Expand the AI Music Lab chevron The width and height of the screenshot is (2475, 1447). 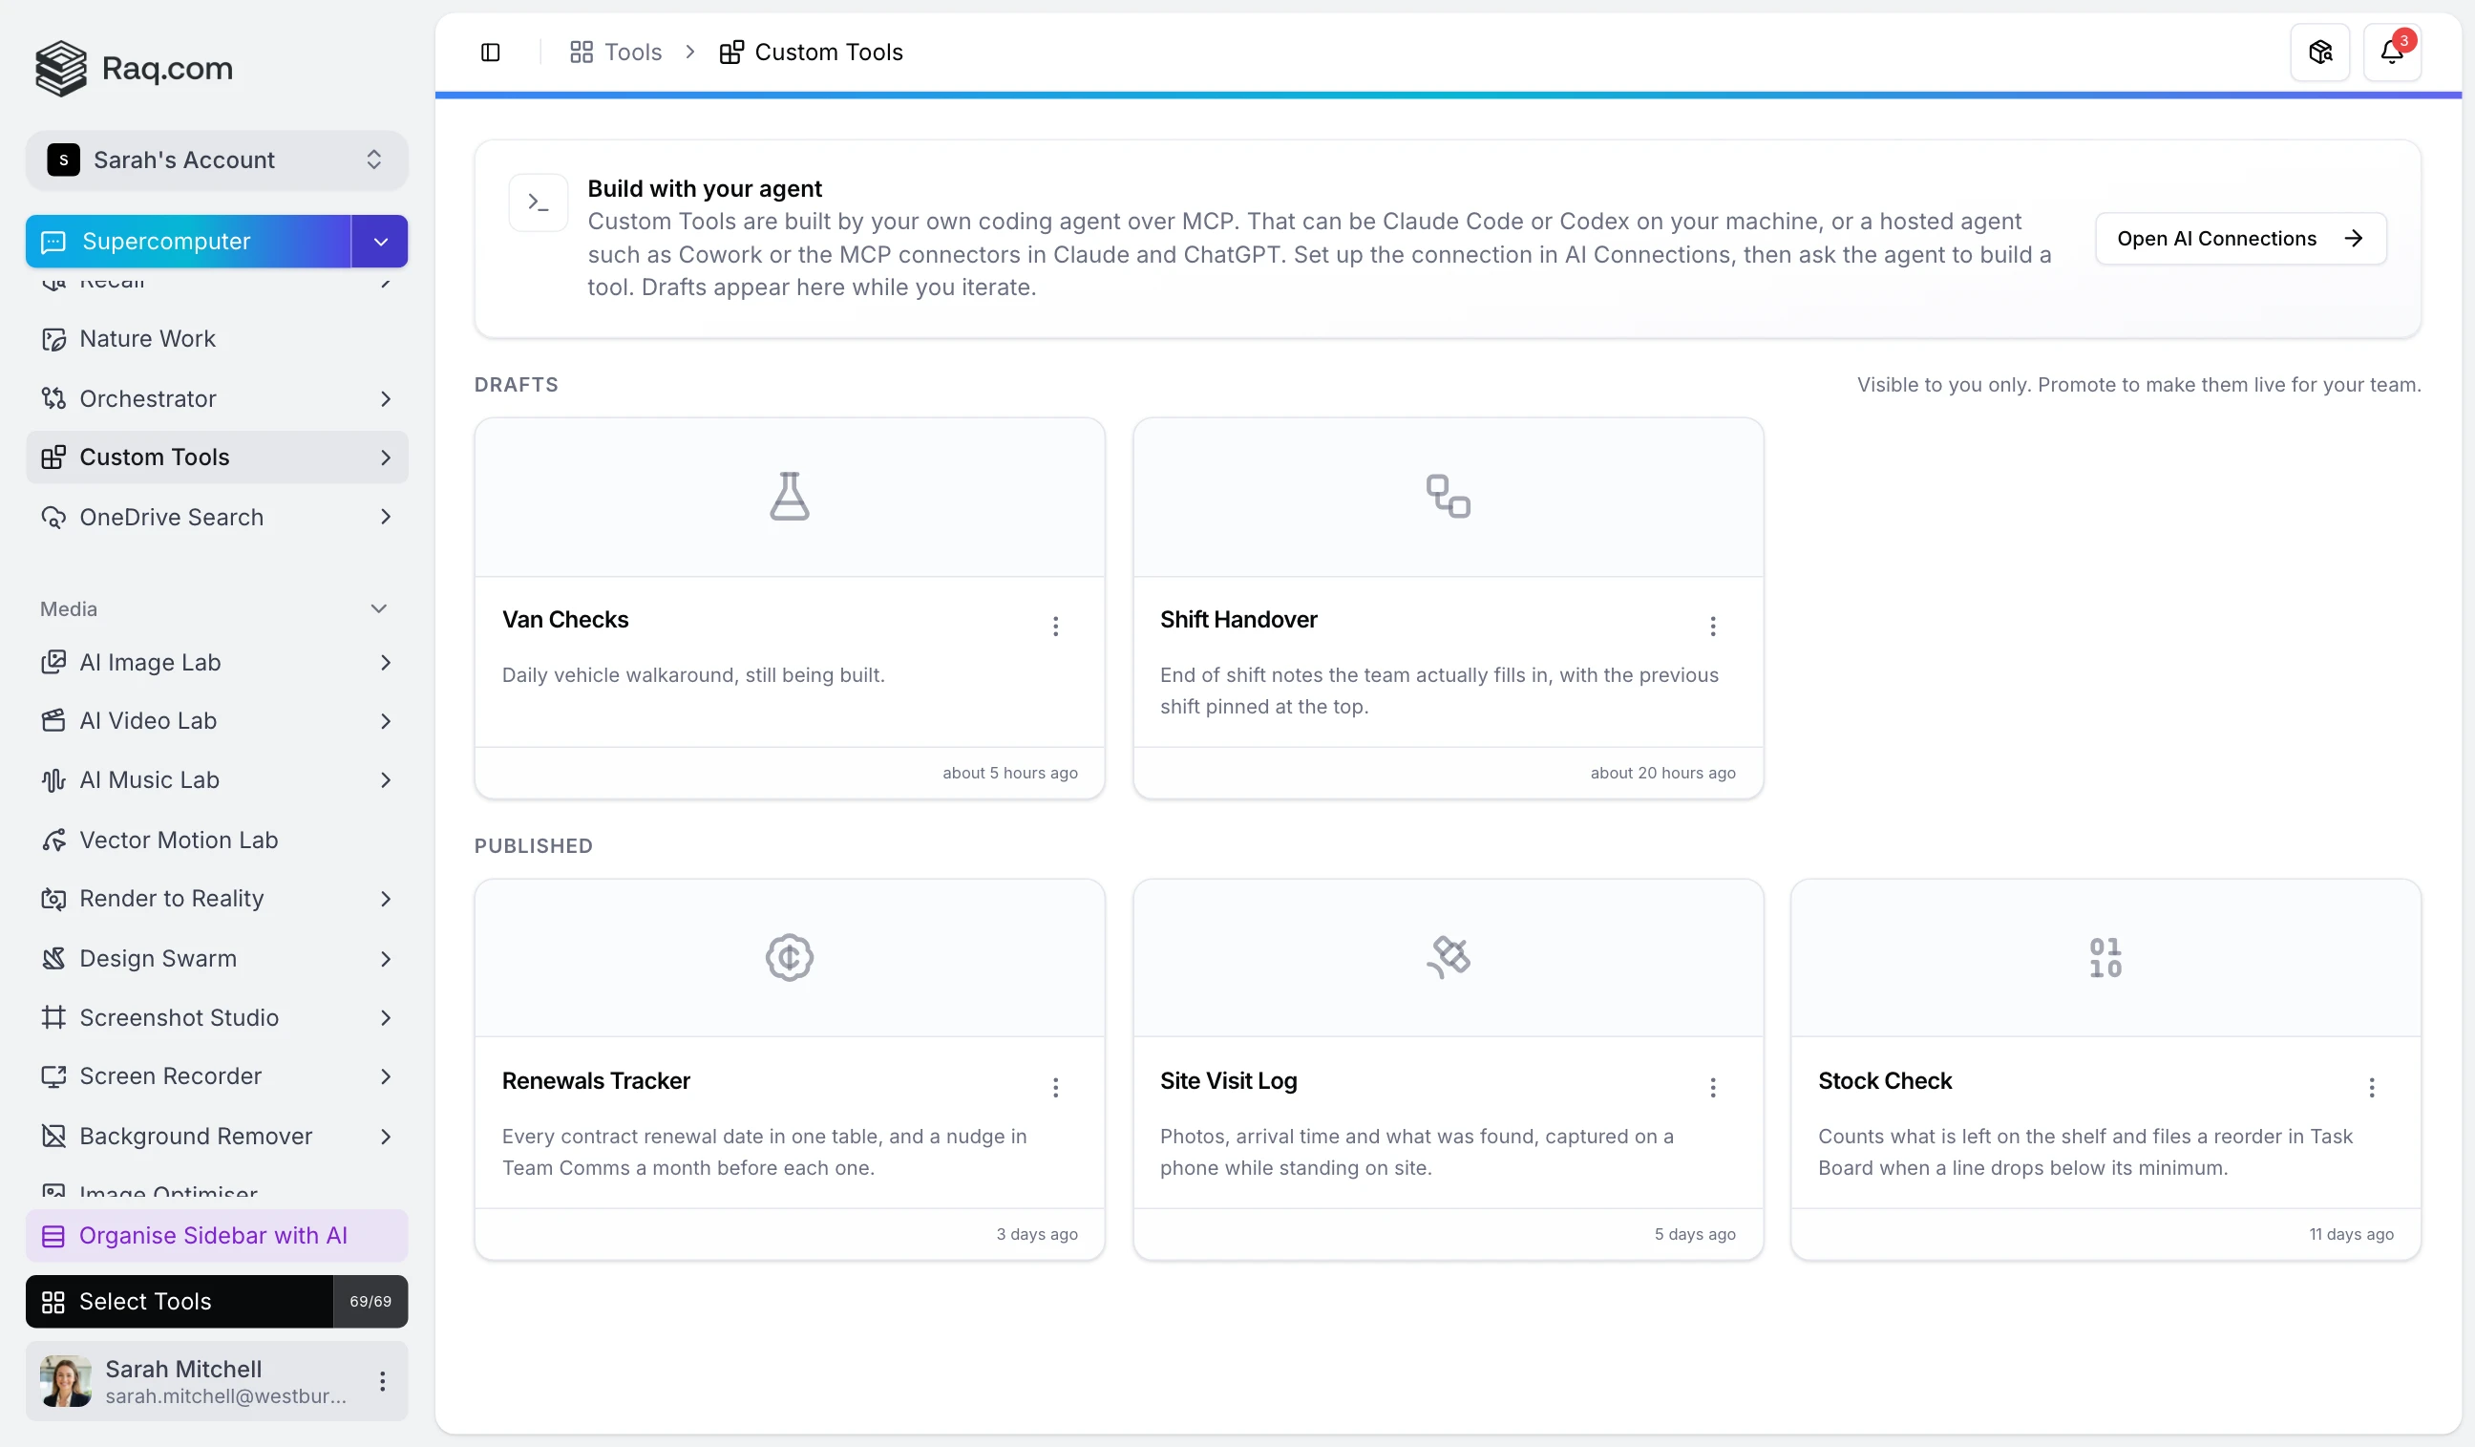[385, 780]
